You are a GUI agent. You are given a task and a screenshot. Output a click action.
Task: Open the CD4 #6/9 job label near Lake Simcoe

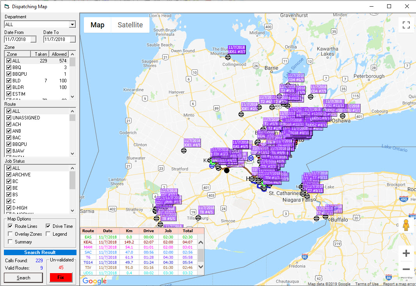(x=296, y=78)
